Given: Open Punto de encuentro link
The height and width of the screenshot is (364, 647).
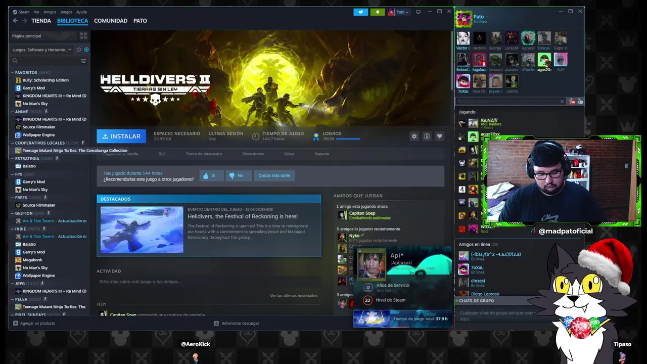Looking at the screenshot, I should [x=204, y=154].
